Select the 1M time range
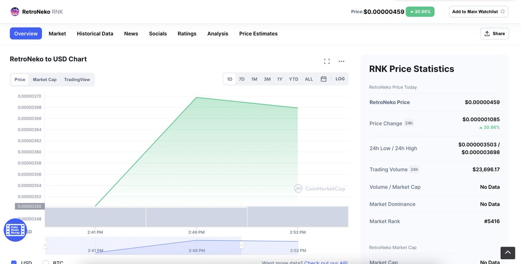Viewport: 521px width, 264px height. click(x=254, y=79)
